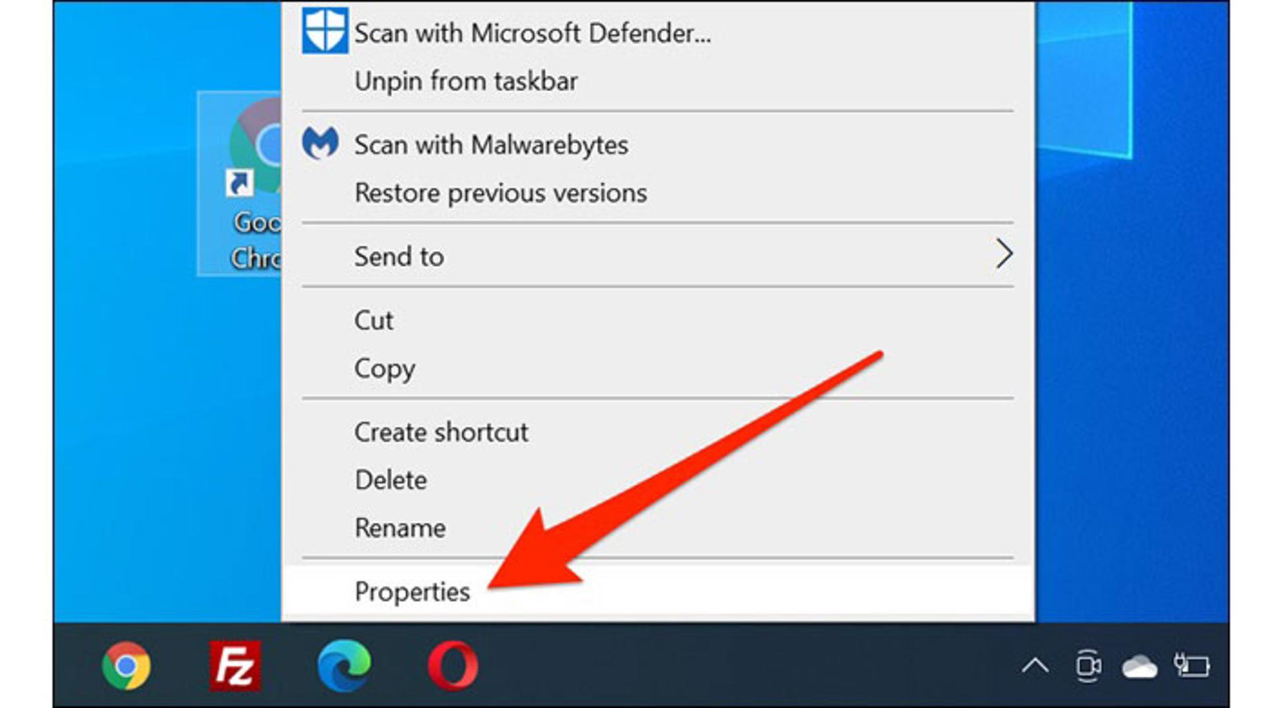Click the Malwarebytes logo icon

click(320, 143)
